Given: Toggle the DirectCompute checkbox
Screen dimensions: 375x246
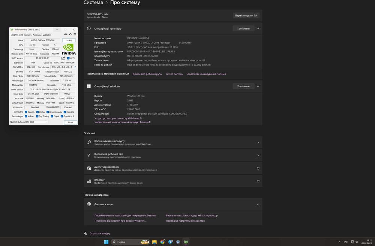Looking at the screenshot, I should pos(48,112).
